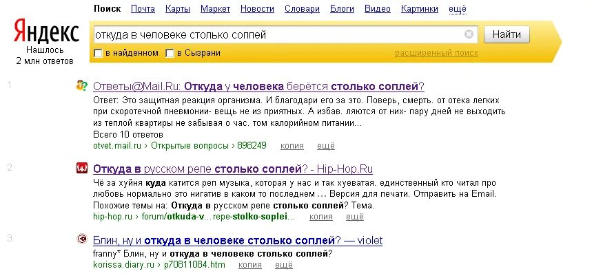
Task: Open the Ответы@Mail.Ru result title
Action: point(258,87)
